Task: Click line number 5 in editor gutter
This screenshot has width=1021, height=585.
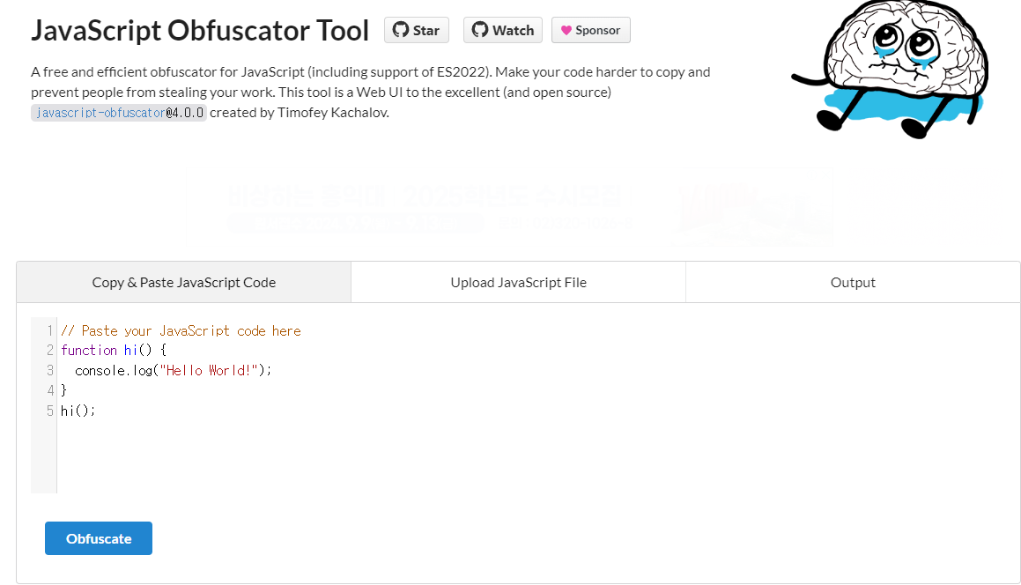Action: pos(49,411)
